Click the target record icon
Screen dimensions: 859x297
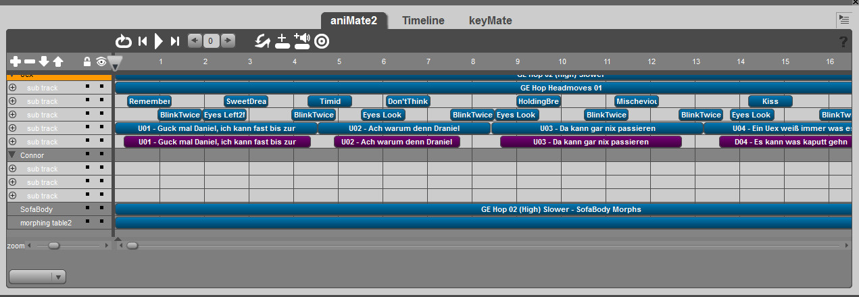pos(322,42)
